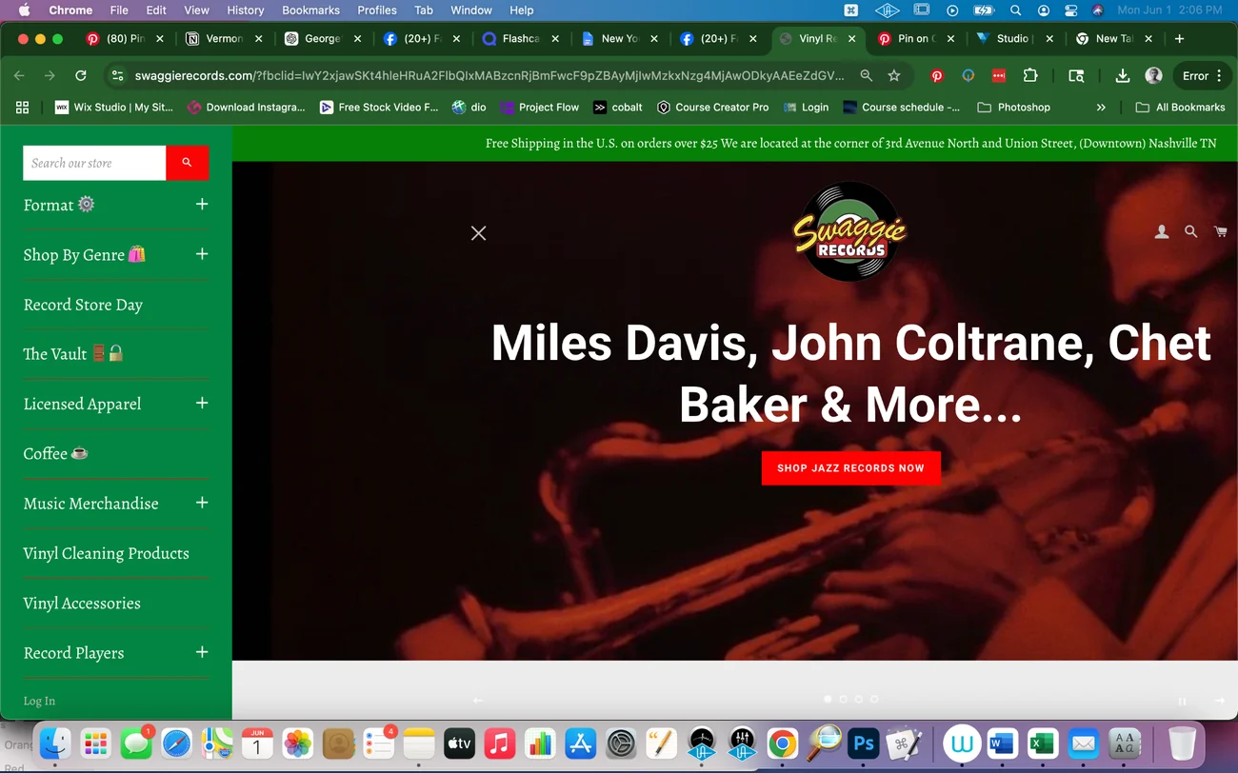Click Chrome's forward arrow
The width and height of the screenshot is (1238, 773).
click(x=50, y=76)
